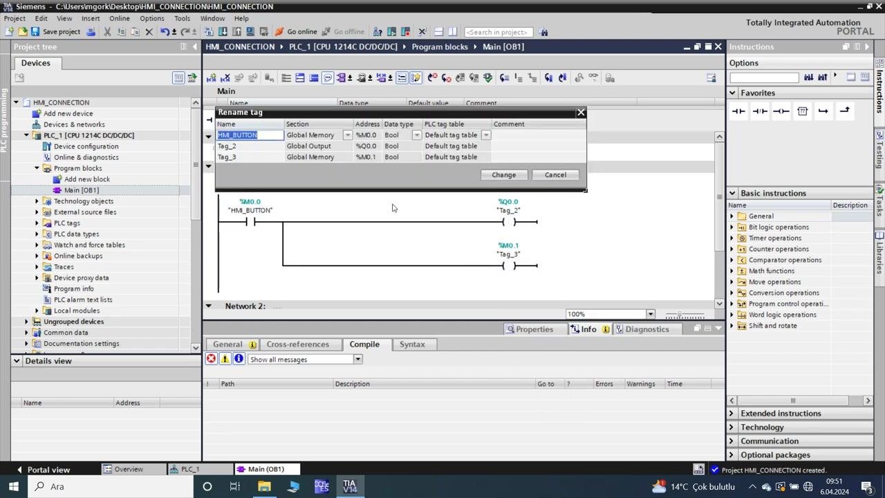Open Data type dropdown for HMI_BUTTON row
885x498 pixels.
pyautogui.click(x=417, y=135)
